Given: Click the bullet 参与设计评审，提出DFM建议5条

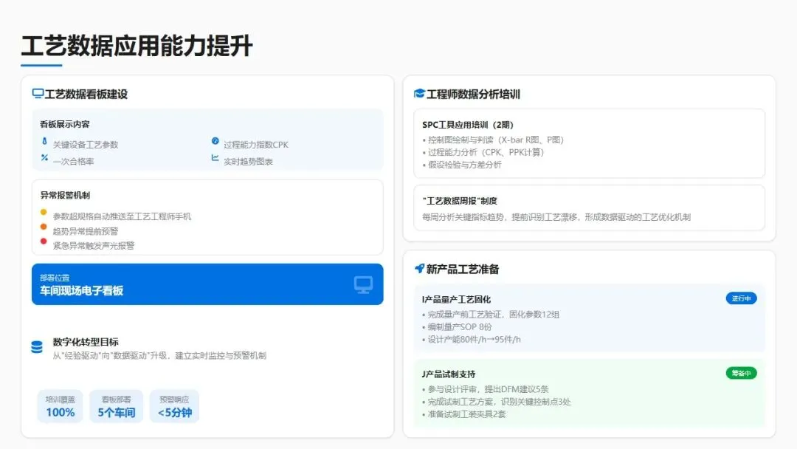Looking at the screenshot, I should 486,389.
